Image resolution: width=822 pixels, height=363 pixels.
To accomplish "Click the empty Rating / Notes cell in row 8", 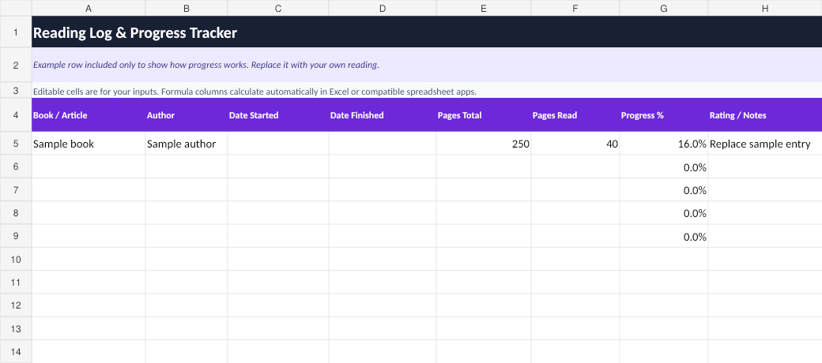I will coord(765,213).
